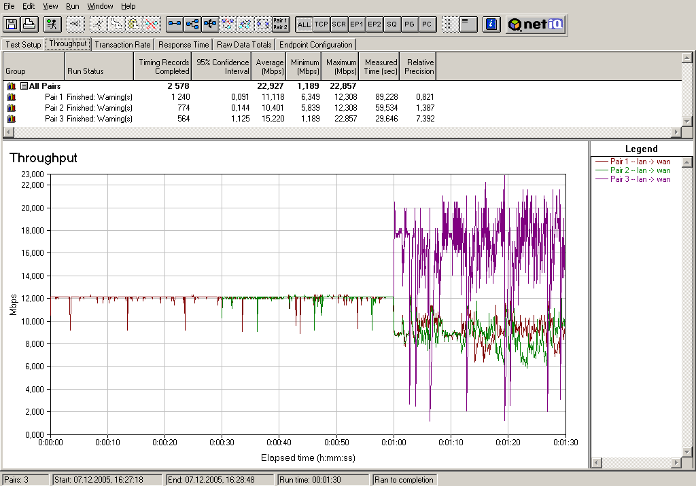Click the Pair 1 Pair 2 toolbar icon

coord(280,24)
